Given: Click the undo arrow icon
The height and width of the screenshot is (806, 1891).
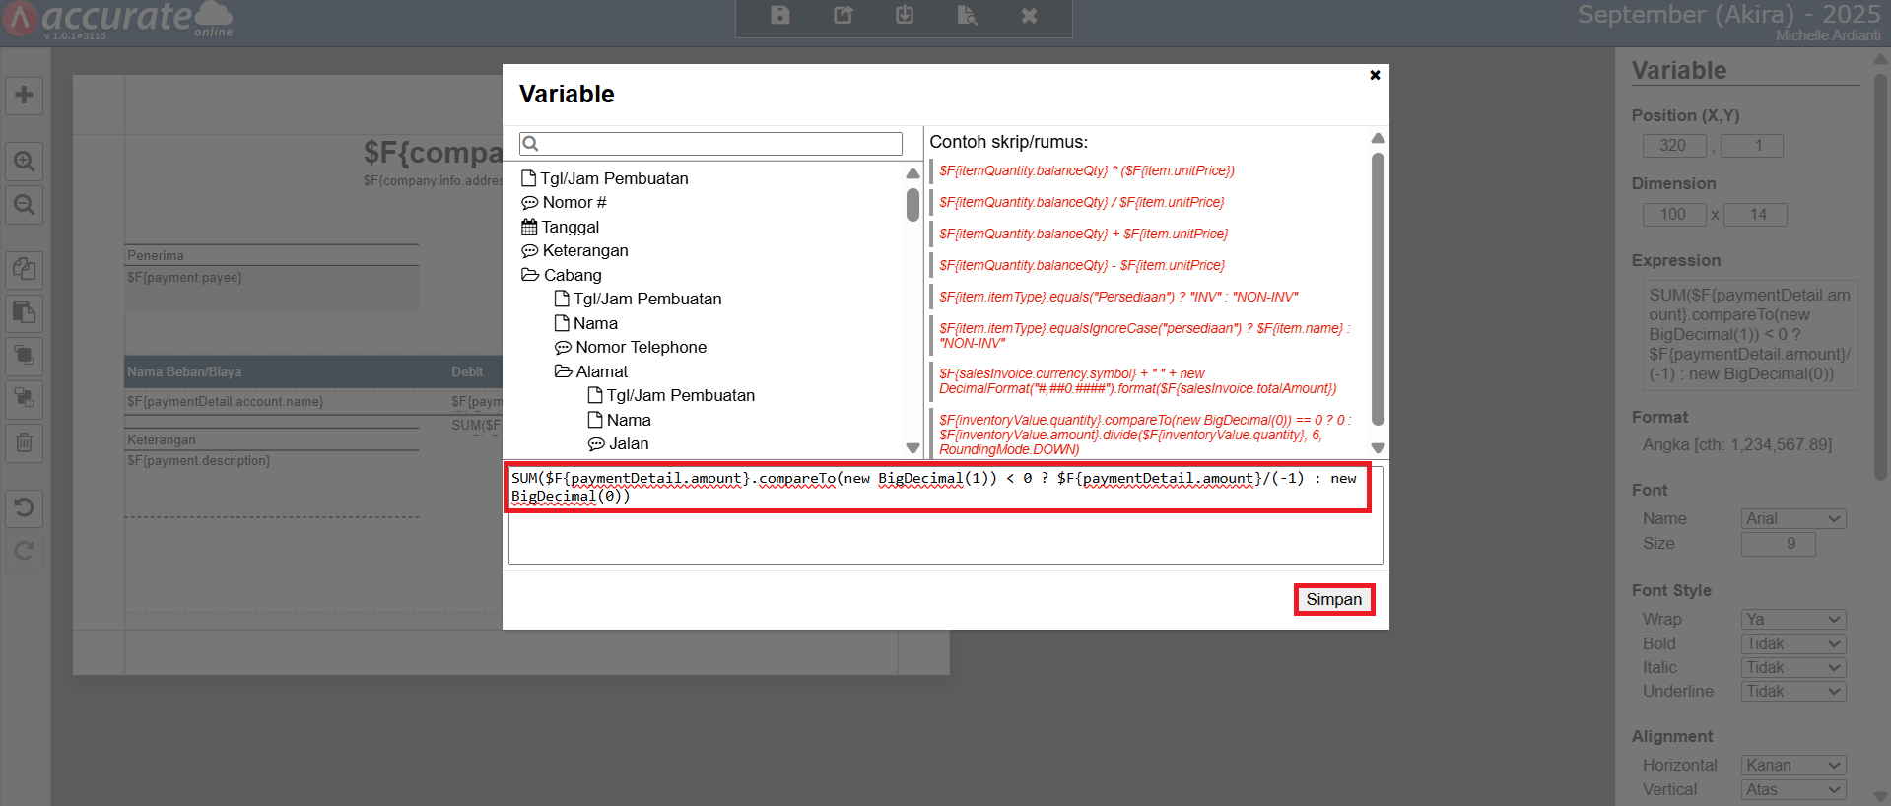Looking at the screenshot, I should [x=24, y=507].
